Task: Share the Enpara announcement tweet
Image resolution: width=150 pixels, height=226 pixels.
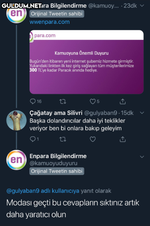Action: point(123,101)
